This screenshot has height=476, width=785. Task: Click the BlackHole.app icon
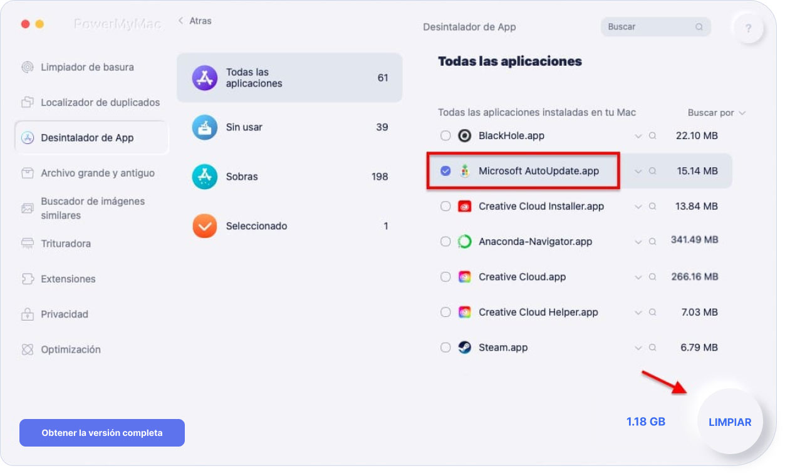click(x=464, y=136)
